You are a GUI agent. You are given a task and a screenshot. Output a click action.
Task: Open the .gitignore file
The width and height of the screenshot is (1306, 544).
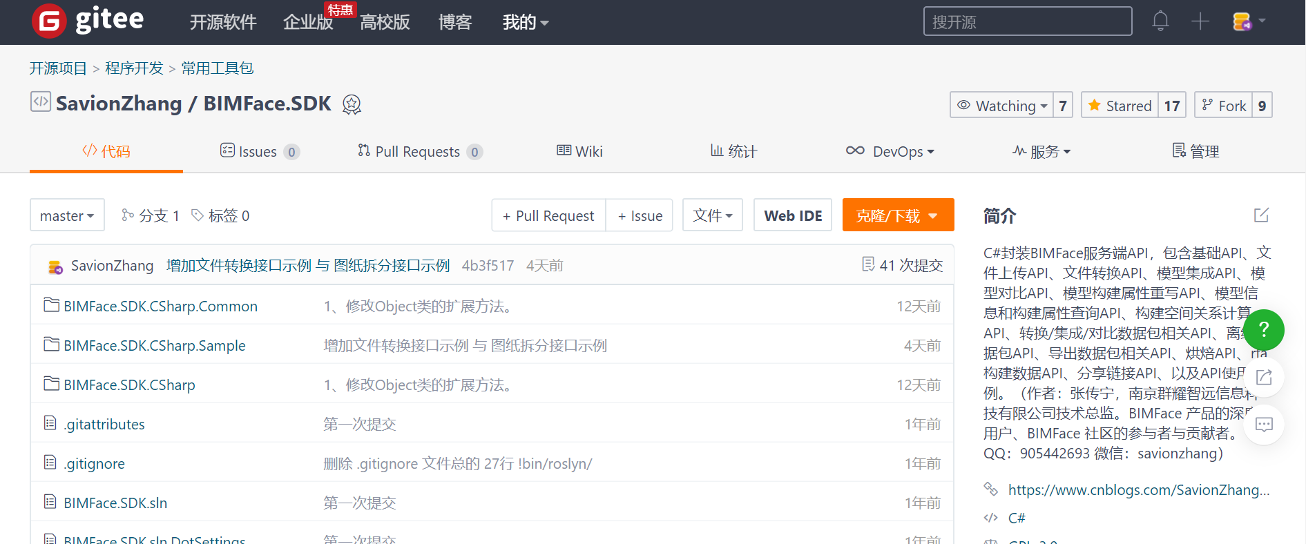[x=94, y=463]
